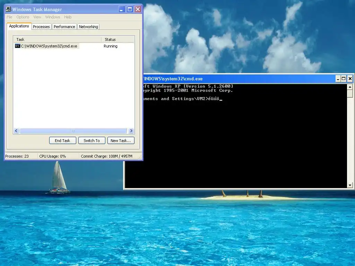Open the File menu in Task Manager
The width and height of the screenshot is (355, 266).
(x=9, y=17)
